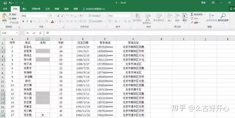This screenshot has height=118, width=235.
Task: Click the Insert Function fx icon
Action: click(x=40, y=33)
